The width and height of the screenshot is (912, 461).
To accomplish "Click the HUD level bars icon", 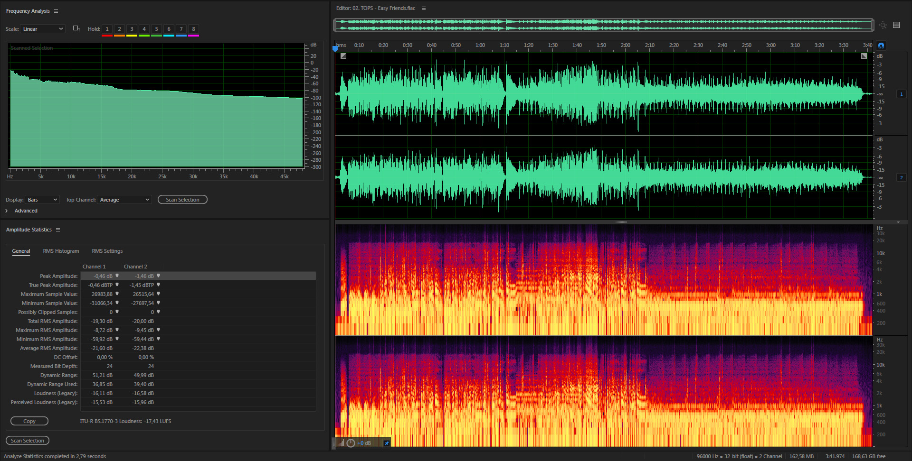I will pos(340,443).
